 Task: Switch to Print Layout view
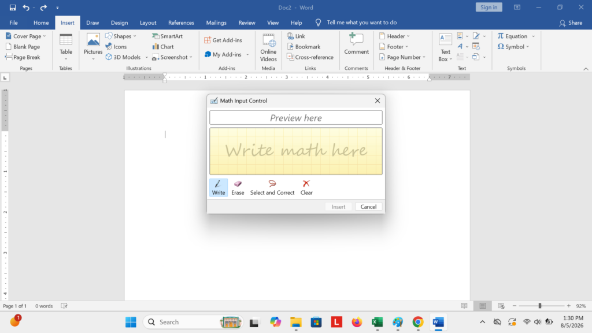point(483,306)
